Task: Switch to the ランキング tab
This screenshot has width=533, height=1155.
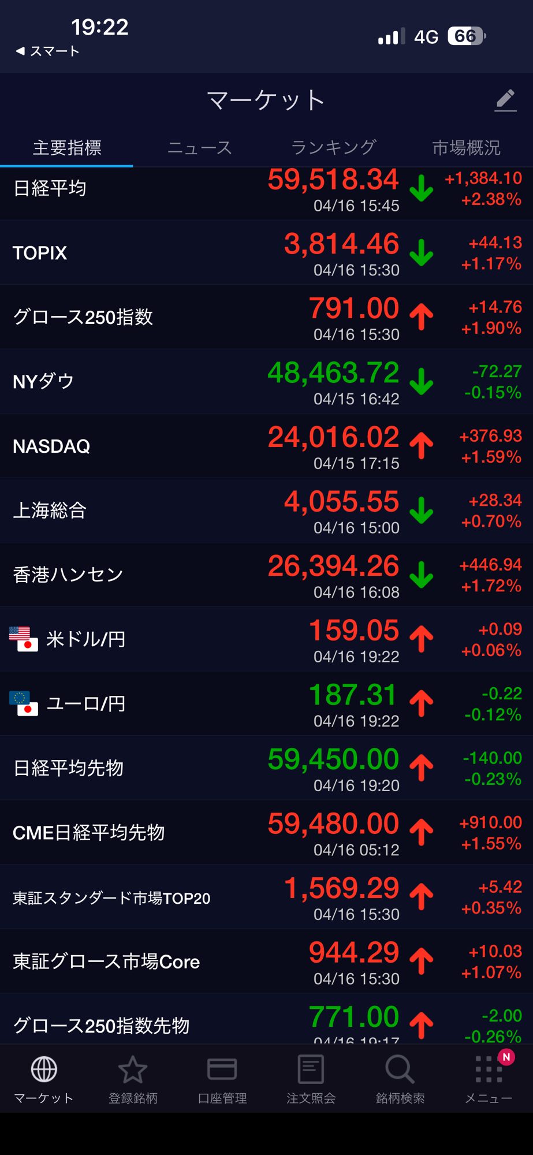Action: [x=333, y=148]
